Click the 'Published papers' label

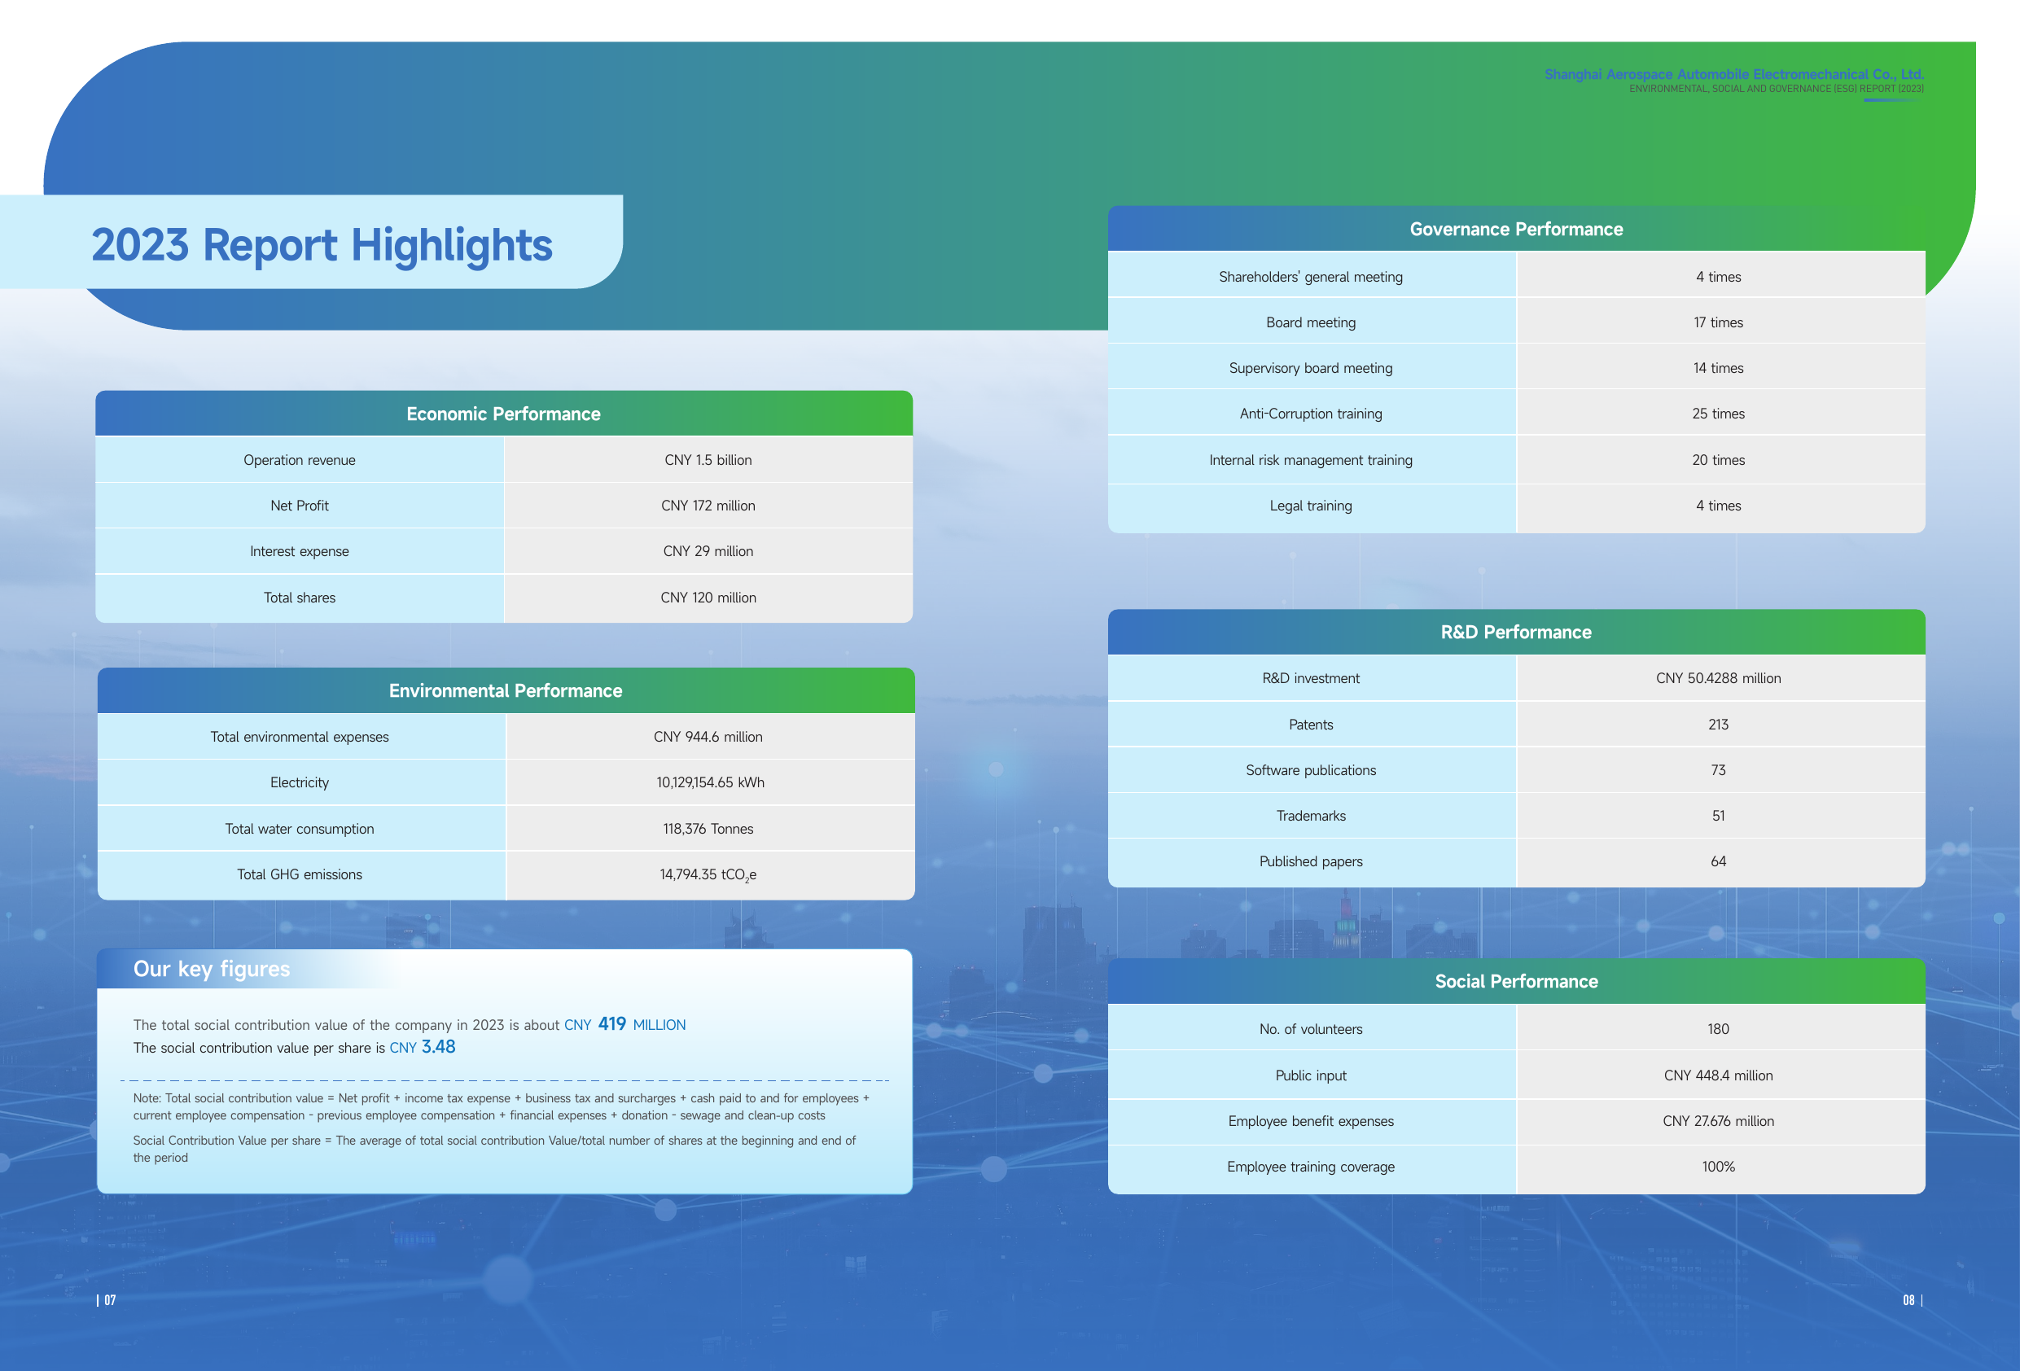[x=1310, y=861]
